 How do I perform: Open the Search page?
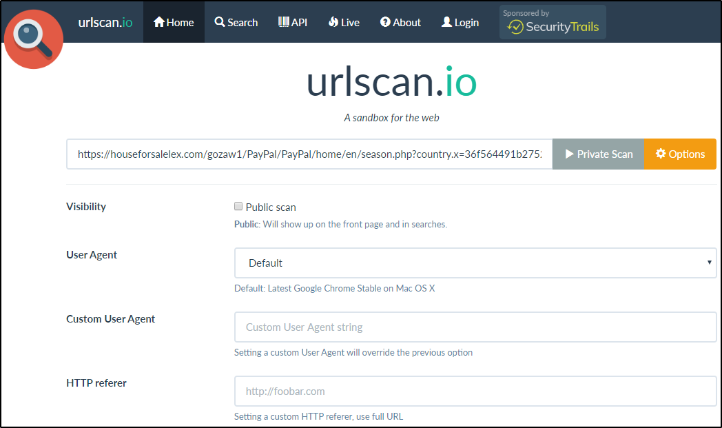pyautogui.click(x=236, y=22)
